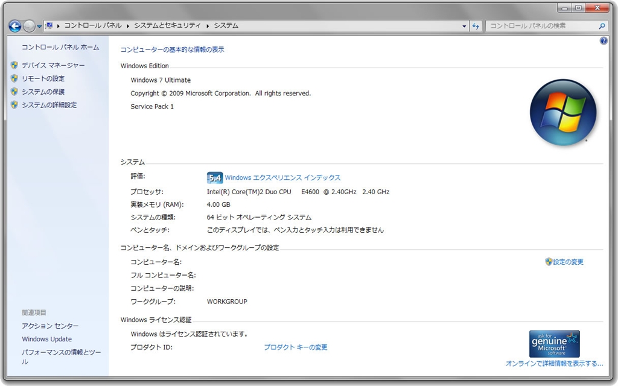The width and height of the screenshot is (618, 386).
Task: Click shield icon beside デバイス マネージャー
Action: click(x=14, y=65)
